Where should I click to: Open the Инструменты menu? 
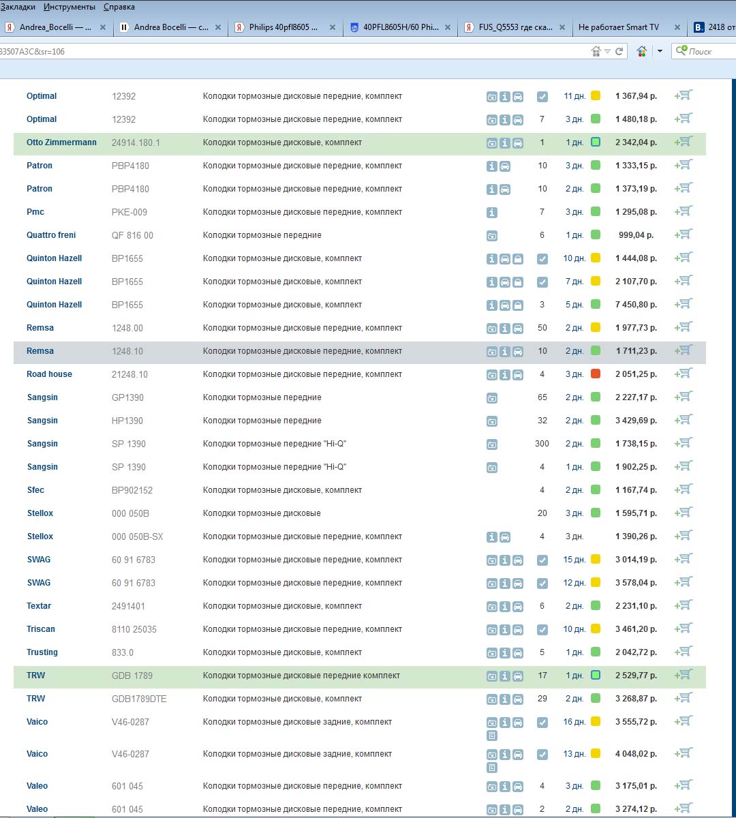click(x=70, y=7)
